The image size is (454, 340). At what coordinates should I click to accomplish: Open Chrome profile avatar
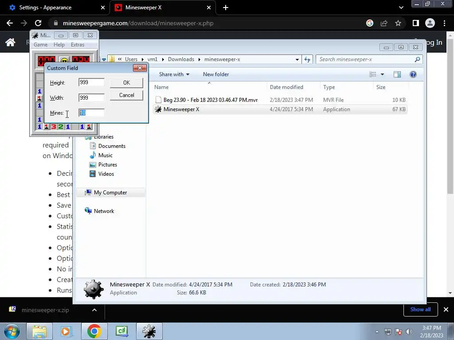(430, 23)
